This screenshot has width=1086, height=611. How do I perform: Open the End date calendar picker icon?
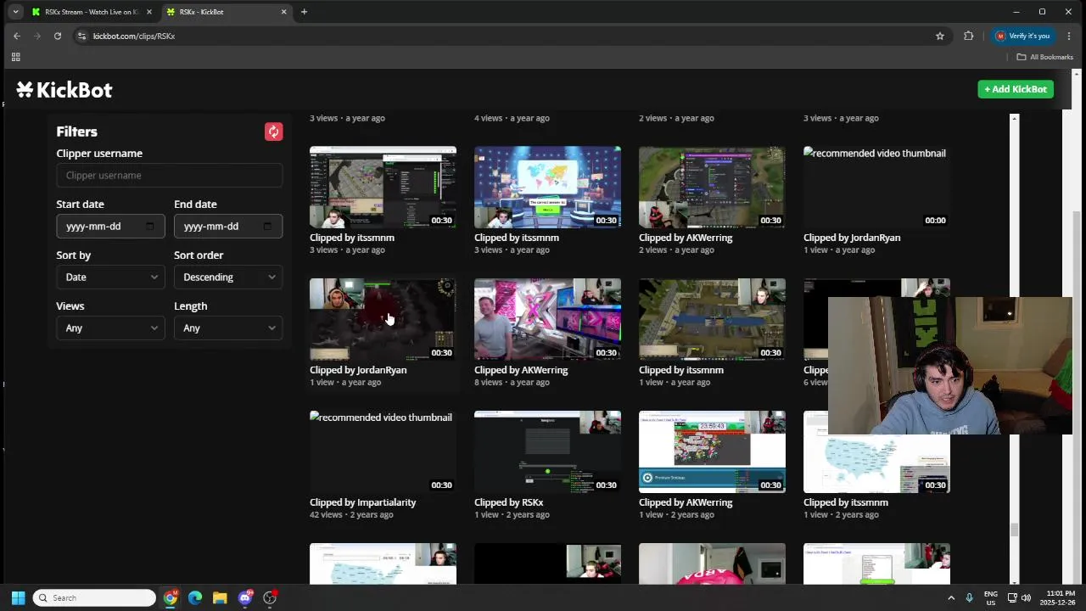267,227
